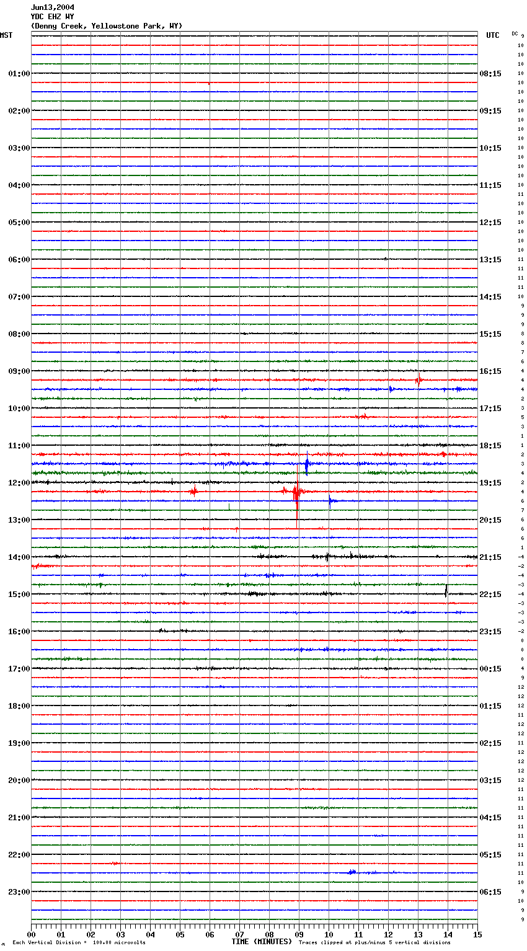Pick the 11:15 UTC time label
The height and width of the screenshot is (951, 527).
(490, 185)
